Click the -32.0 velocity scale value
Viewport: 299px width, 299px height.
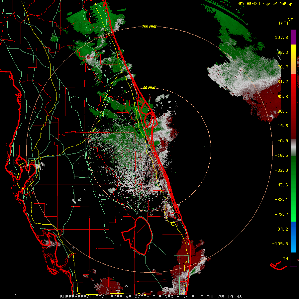tap(281, 170)
